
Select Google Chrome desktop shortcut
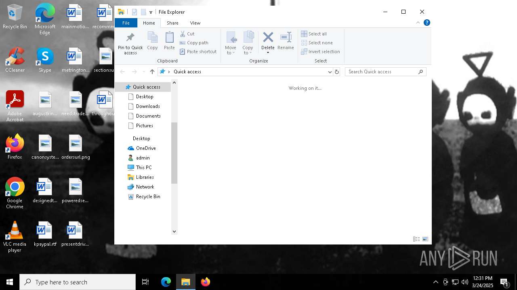(15, 193)
